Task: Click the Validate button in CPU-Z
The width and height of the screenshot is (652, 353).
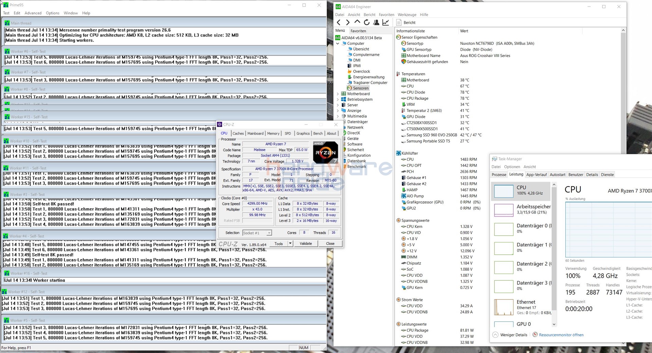Action: [x=306, y=243]
